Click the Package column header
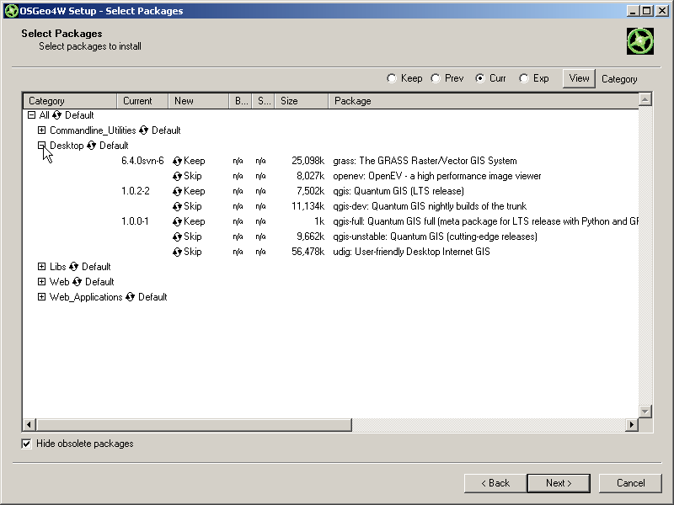 pos(484,101)
